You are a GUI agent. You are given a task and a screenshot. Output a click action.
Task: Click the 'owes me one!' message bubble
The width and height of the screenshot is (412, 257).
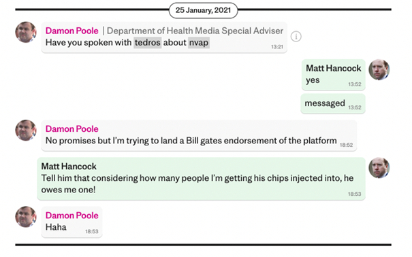[x=201, y=179]
